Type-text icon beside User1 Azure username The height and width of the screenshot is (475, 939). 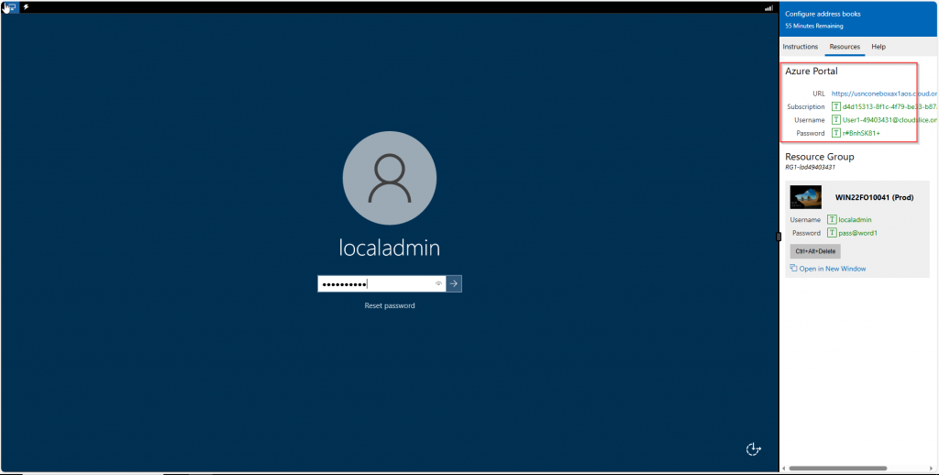[x=835, y=120]
